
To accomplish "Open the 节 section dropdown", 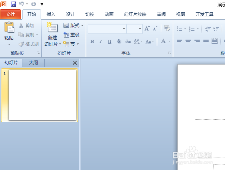I will coord(71,44).
